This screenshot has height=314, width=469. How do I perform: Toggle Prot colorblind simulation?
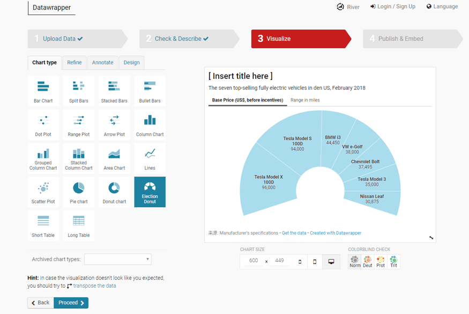pyautogui.click(x=381, y=261)
